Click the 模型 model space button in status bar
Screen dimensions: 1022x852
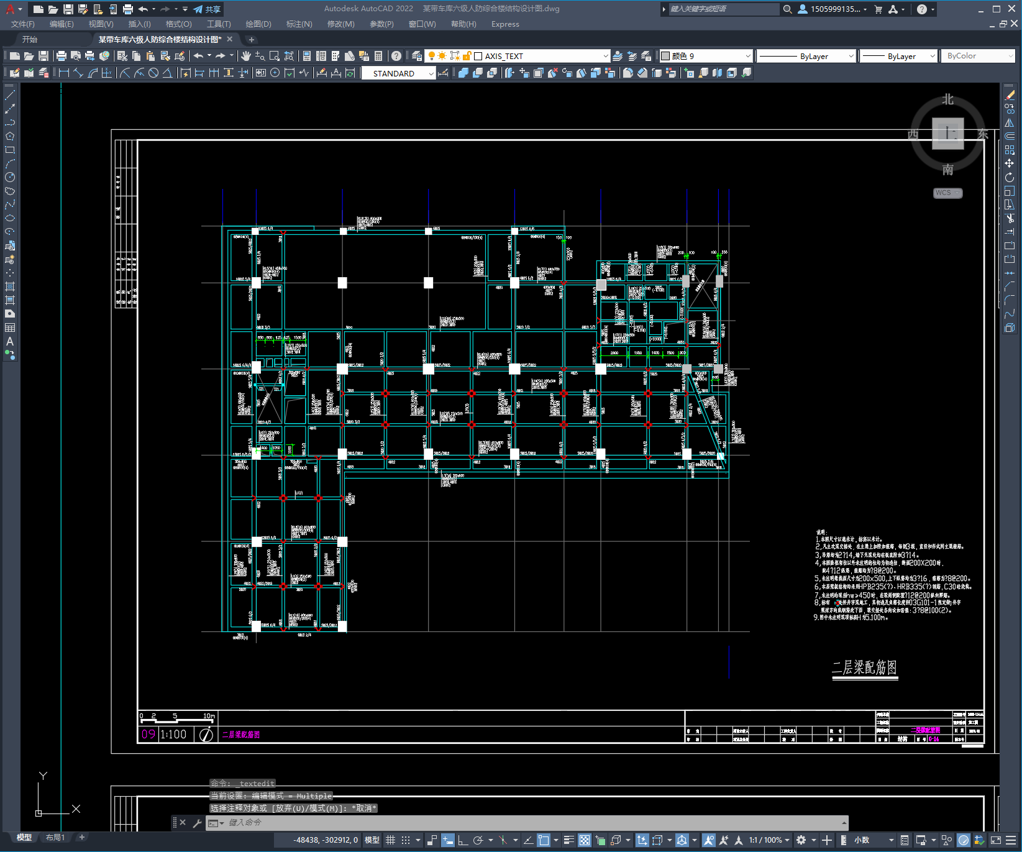coord(372,840)
